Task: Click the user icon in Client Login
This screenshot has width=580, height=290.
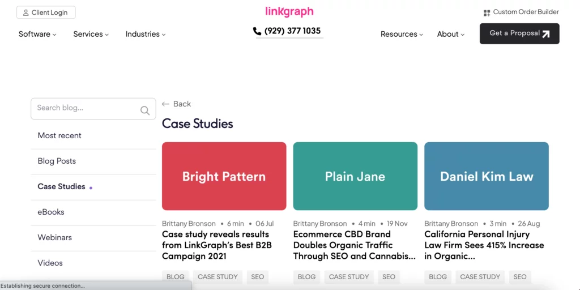Action: (x=25, y=12)
